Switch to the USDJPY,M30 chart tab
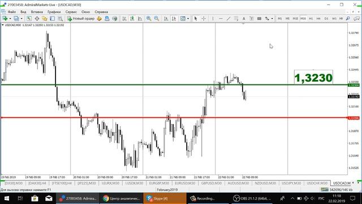 291,183
